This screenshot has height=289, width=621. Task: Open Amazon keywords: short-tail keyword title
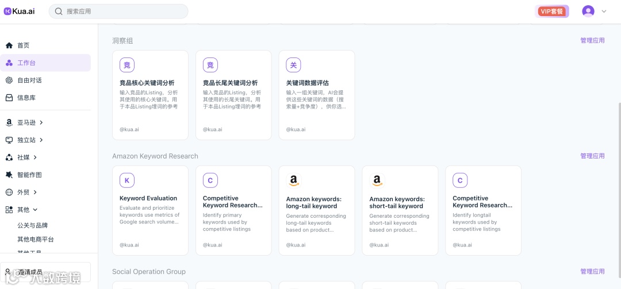tap(397, 202)
